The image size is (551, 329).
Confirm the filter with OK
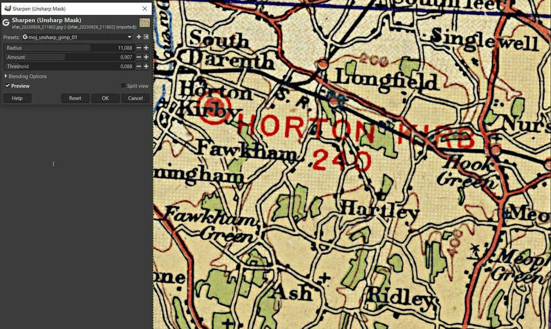tap(105, 98)
